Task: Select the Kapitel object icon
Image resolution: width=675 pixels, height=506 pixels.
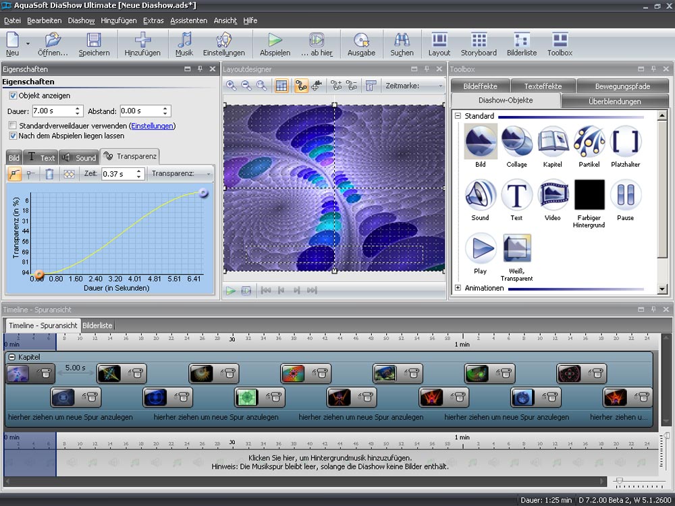Action: 553,142
